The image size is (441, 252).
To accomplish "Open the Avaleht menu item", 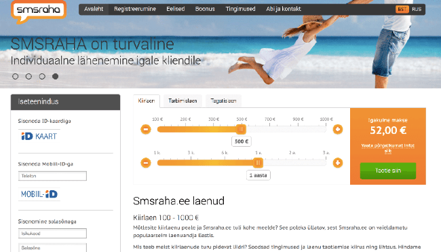I will pos(94,9).
